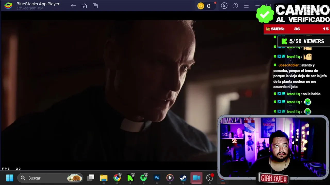Open BlueStacks recent apps view
The width and height of the screenshot is (330, 185).
pyautogui.click(x=95, y=6)
